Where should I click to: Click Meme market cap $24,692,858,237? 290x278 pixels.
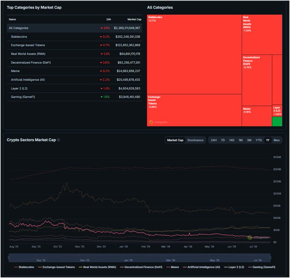tap(128, 71)
